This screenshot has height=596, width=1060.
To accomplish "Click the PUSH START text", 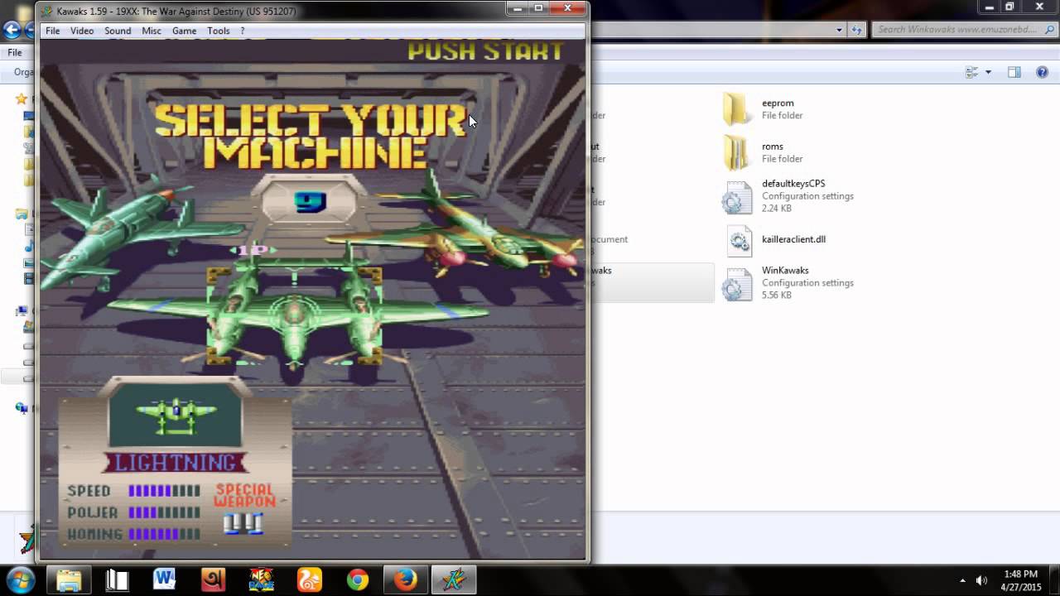I will pos(485,50).
